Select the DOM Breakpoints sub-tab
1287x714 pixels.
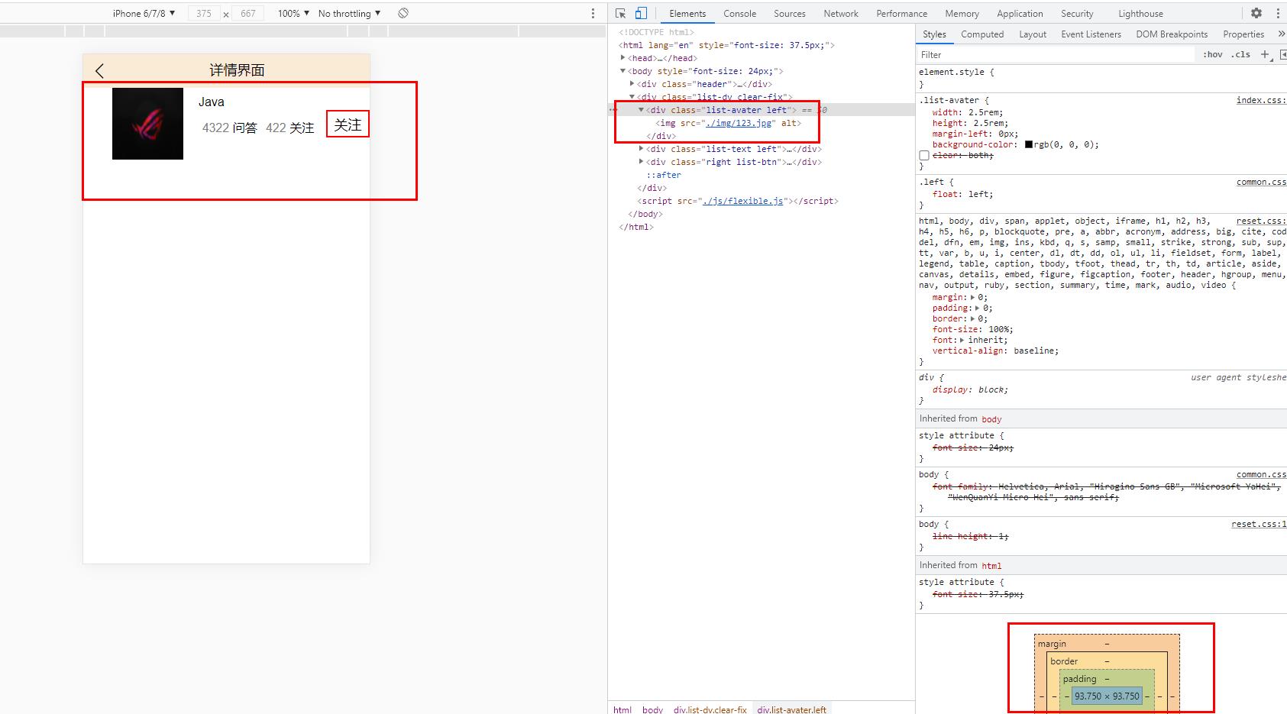pyautogui.click(x=1172, y=34)
